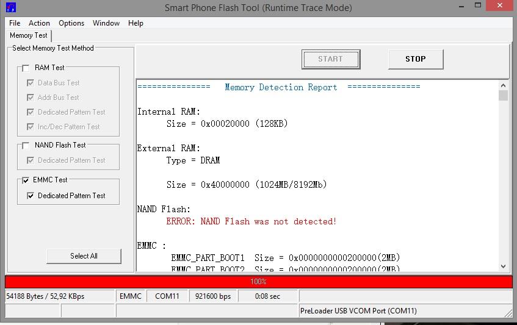
Task: Toggle the Data Bus Test checkbox
Action: click(31, 83)
